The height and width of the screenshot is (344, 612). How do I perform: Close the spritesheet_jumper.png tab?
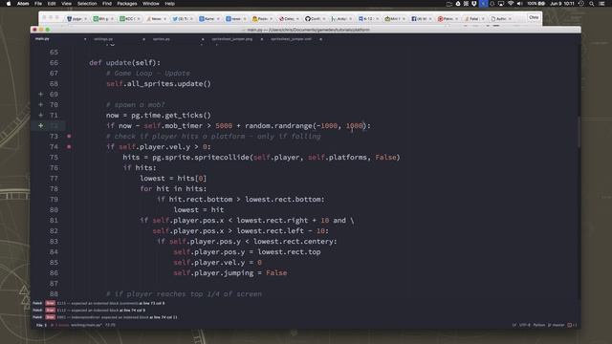[x=261, y=39]
